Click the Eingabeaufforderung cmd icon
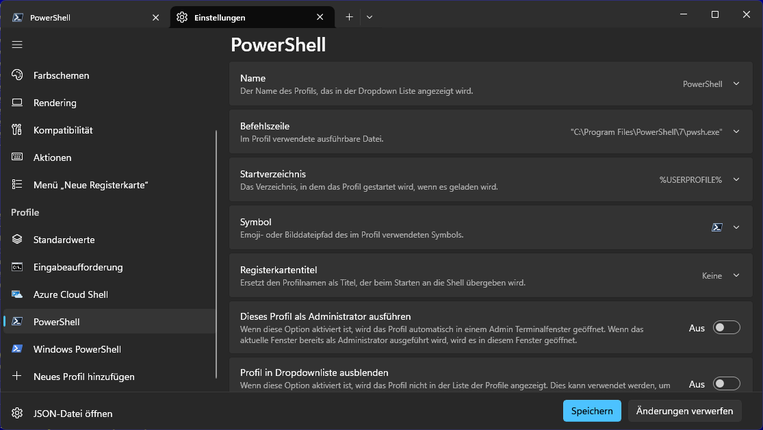This screenshot has width=763, height=430. pyautogui.click(x=17, y=267)
